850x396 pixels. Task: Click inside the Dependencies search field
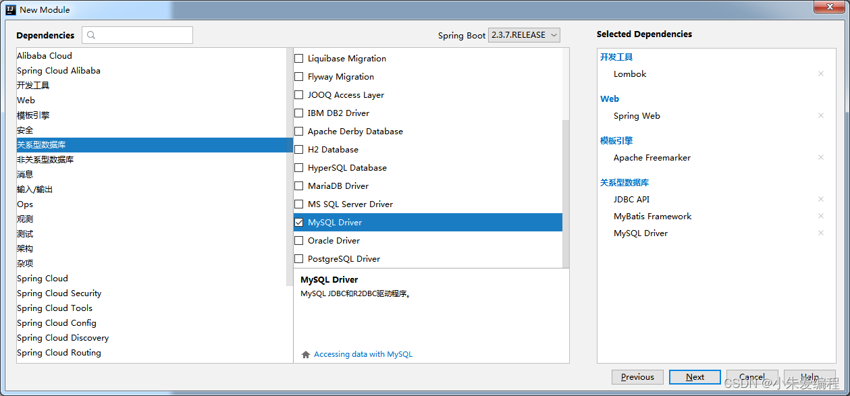[x=142, y=34]
